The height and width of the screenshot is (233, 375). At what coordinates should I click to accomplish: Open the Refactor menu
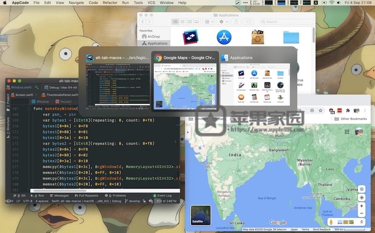click(110, 3)
